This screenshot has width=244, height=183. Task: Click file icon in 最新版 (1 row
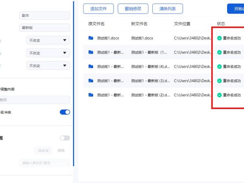coord(91,52)
